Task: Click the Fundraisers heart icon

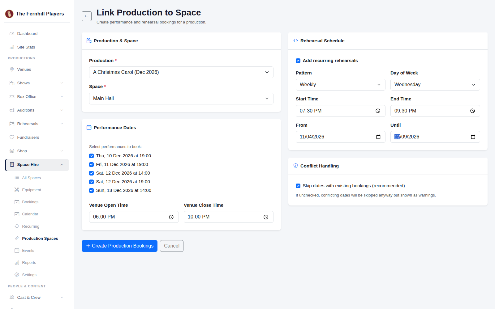Action: (x=12, y=138)
